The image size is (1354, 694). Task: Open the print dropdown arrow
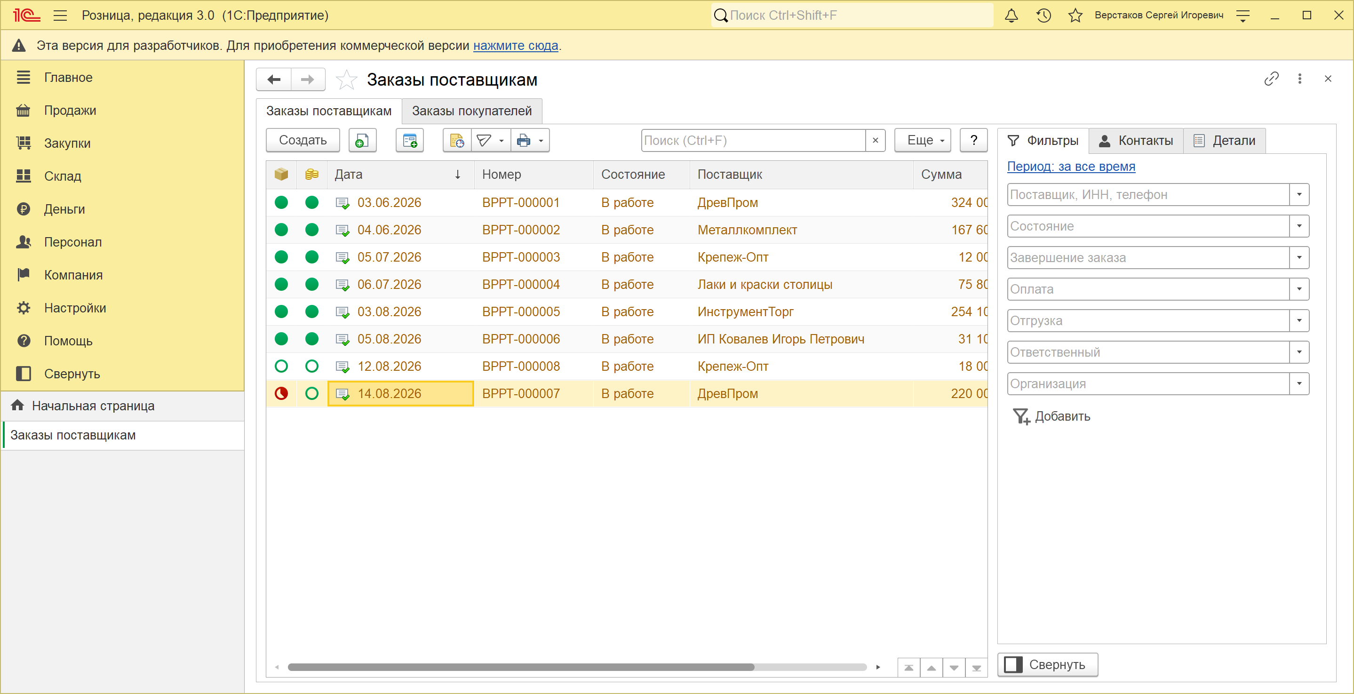click(x=541, y=140)
